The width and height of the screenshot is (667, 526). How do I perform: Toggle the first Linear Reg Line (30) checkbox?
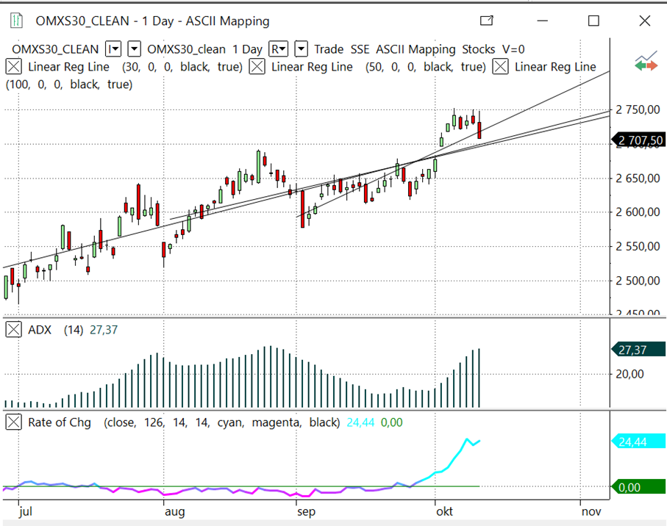14,67
